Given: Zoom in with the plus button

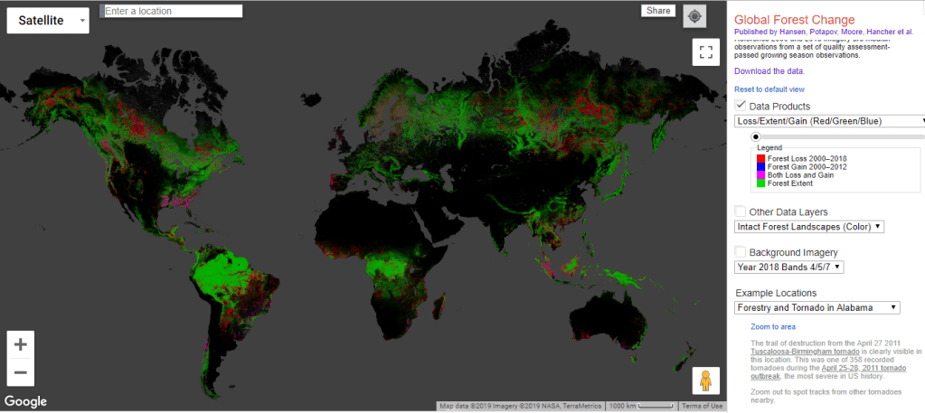Looking at the screenshot, I should (x=21, y=344).
